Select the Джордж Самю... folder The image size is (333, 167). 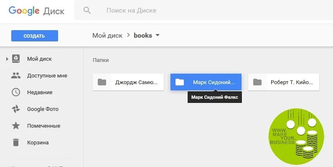coord(128,82)
